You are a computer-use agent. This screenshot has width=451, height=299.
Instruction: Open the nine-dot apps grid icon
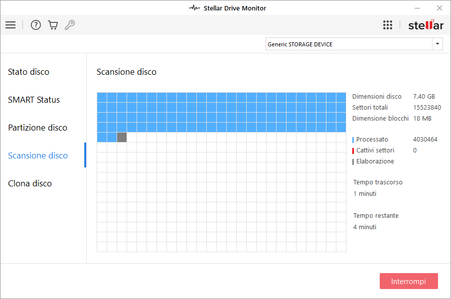click(x=388, y=25)
